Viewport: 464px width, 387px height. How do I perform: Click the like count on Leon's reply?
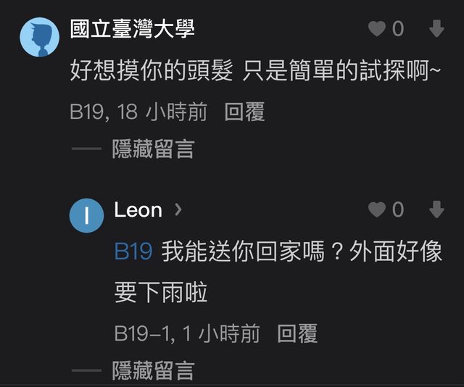point(398,210)
